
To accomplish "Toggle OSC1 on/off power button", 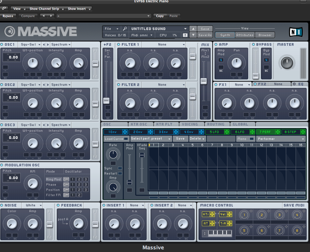I will click(2, 44).
